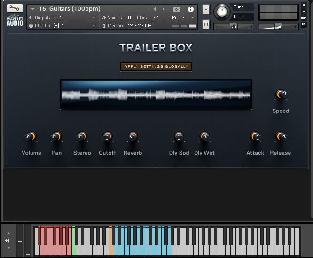
Task: Go to next instrument preset arrow
Action: pos(164,9)
